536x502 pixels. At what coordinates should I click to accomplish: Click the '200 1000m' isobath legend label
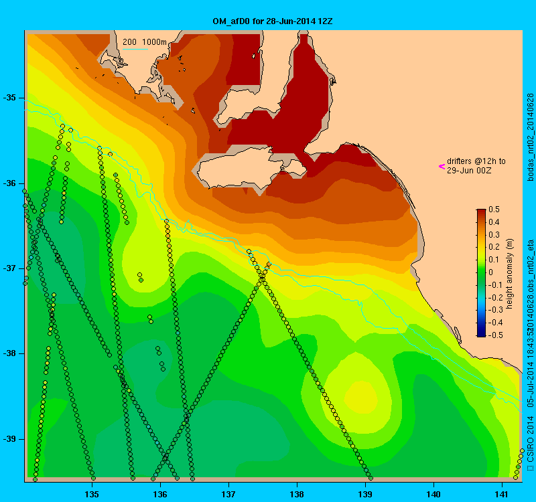tap(145, 42)
